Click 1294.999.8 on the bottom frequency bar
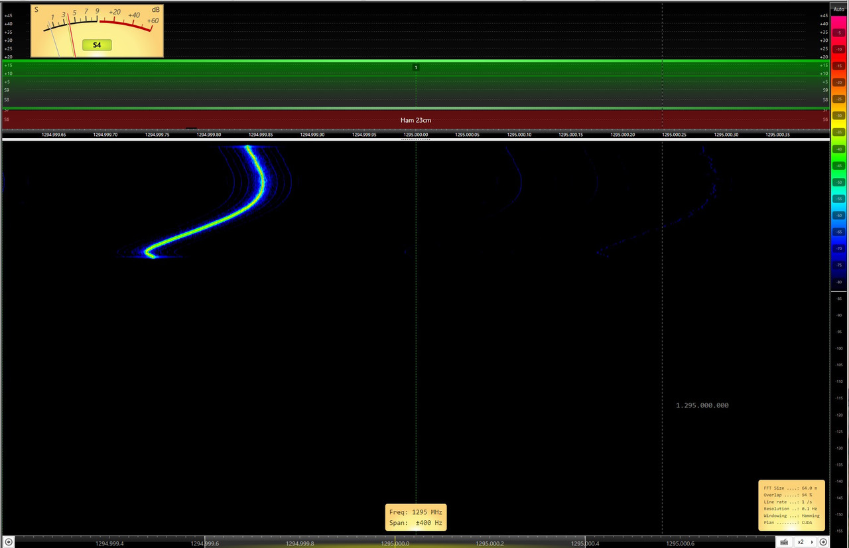 pos(300,543)
